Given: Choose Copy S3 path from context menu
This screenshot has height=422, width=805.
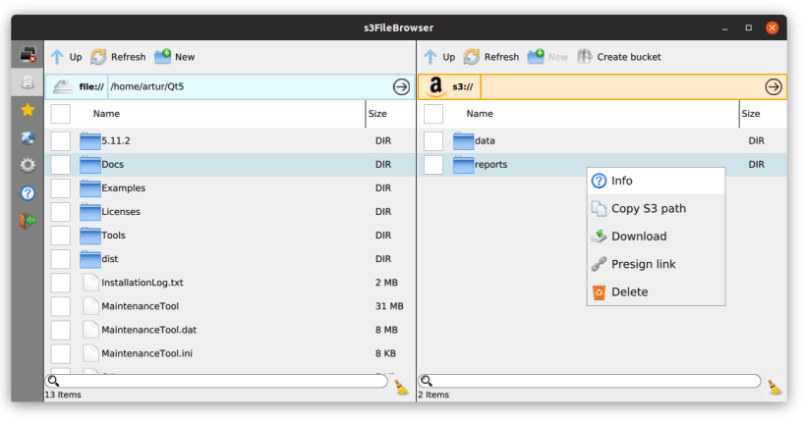Looking at the screenshot, I should (x=657, y=209).
